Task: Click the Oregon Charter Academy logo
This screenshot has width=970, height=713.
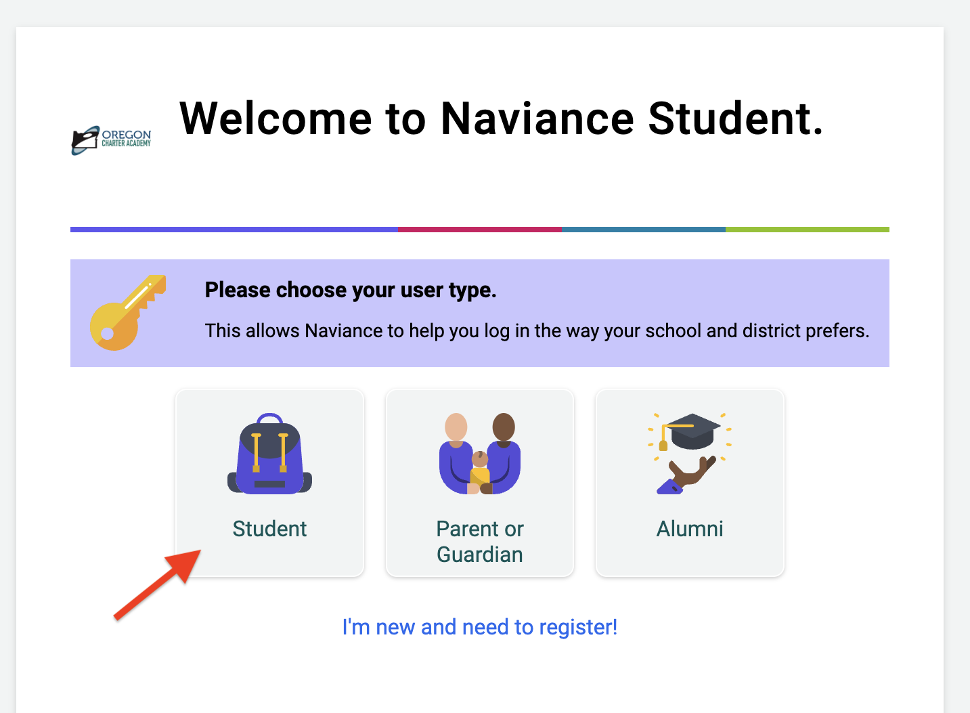Action: [111, 140]
